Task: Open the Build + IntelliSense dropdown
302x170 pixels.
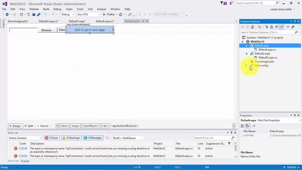Action: coord(129,138)
